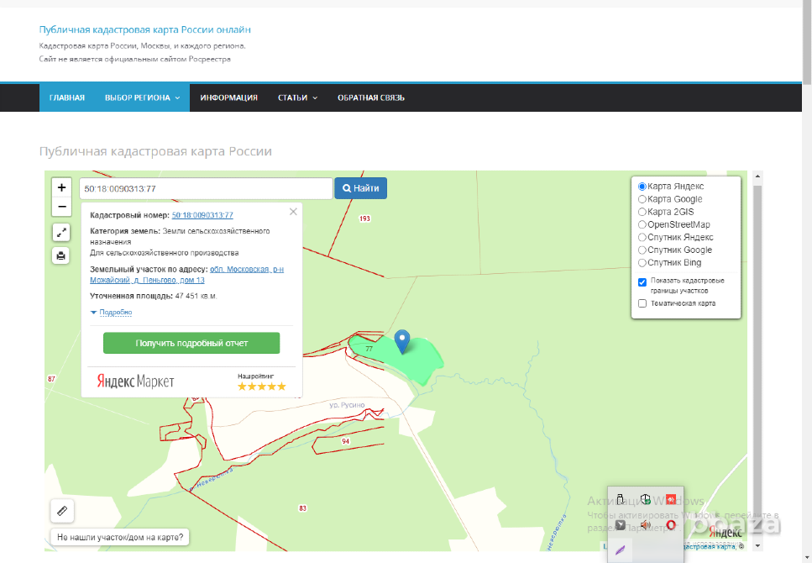This screenshot has width=812, height=563.
Task: Print the map using the printer icon
Action: (61, 255)
